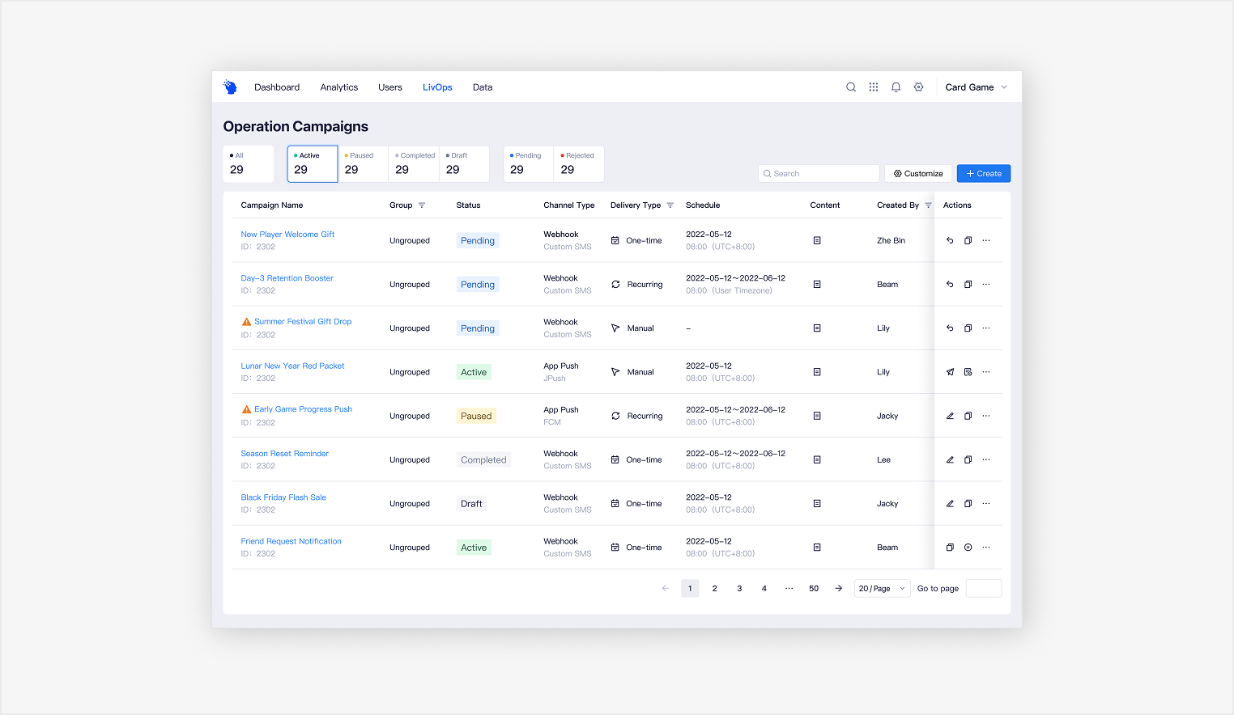This screenshot has height=715, width=1234.
Task: Select the LivOps menu item
Action: coord(437,87)
